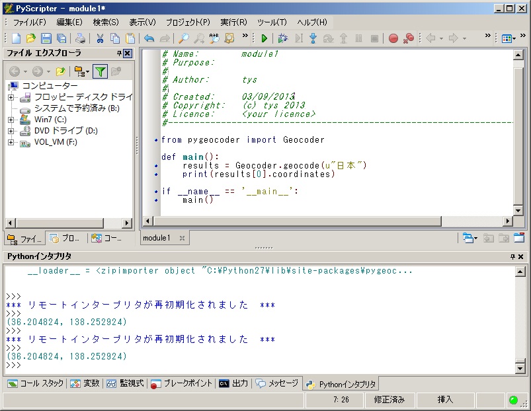The image size is (531, 411).
Task: Click the Find magnifier icon
Action: tap(184, 38)
